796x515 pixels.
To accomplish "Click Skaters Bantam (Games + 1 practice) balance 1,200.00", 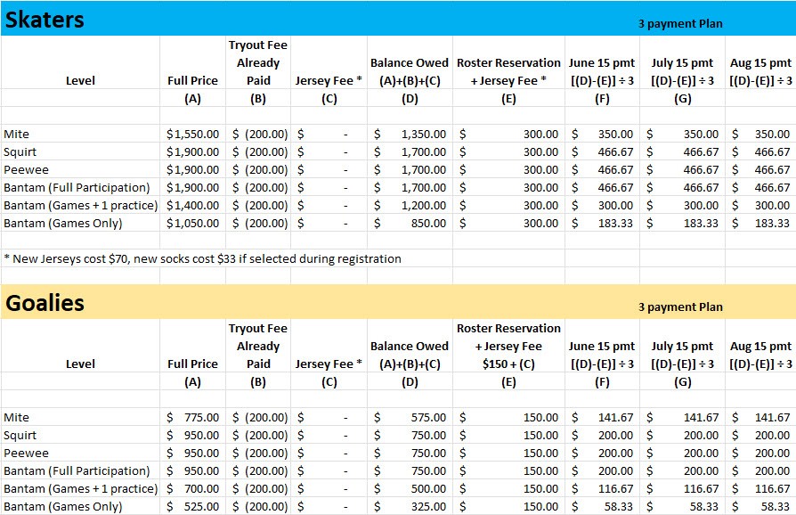I will tap(410, 206).
